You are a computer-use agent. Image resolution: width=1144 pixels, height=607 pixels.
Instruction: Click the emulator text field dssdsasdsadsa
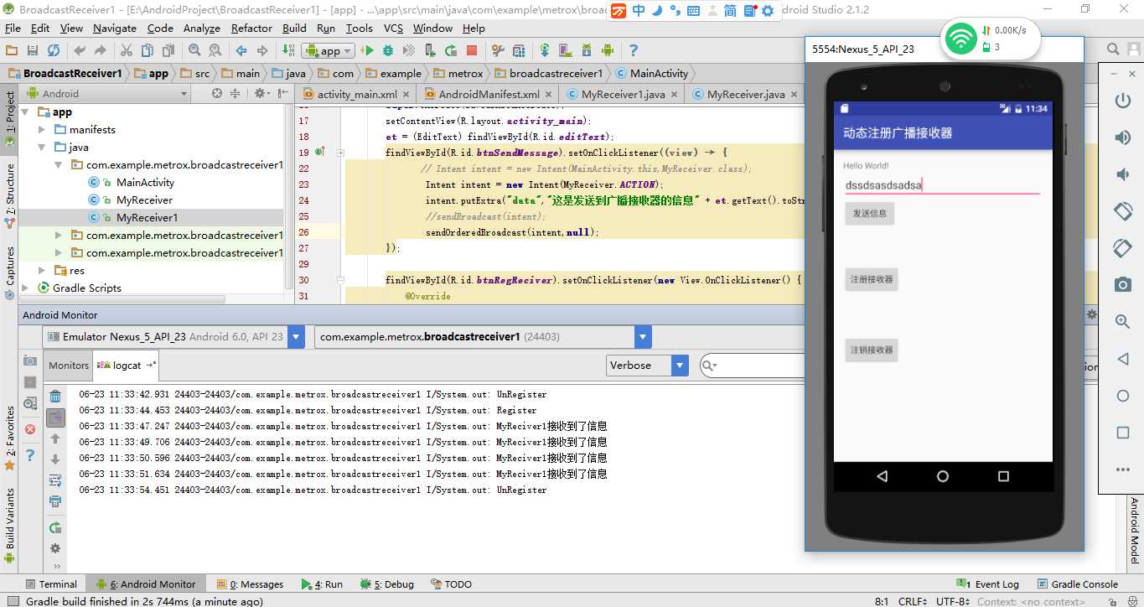[x=942, y=185]
